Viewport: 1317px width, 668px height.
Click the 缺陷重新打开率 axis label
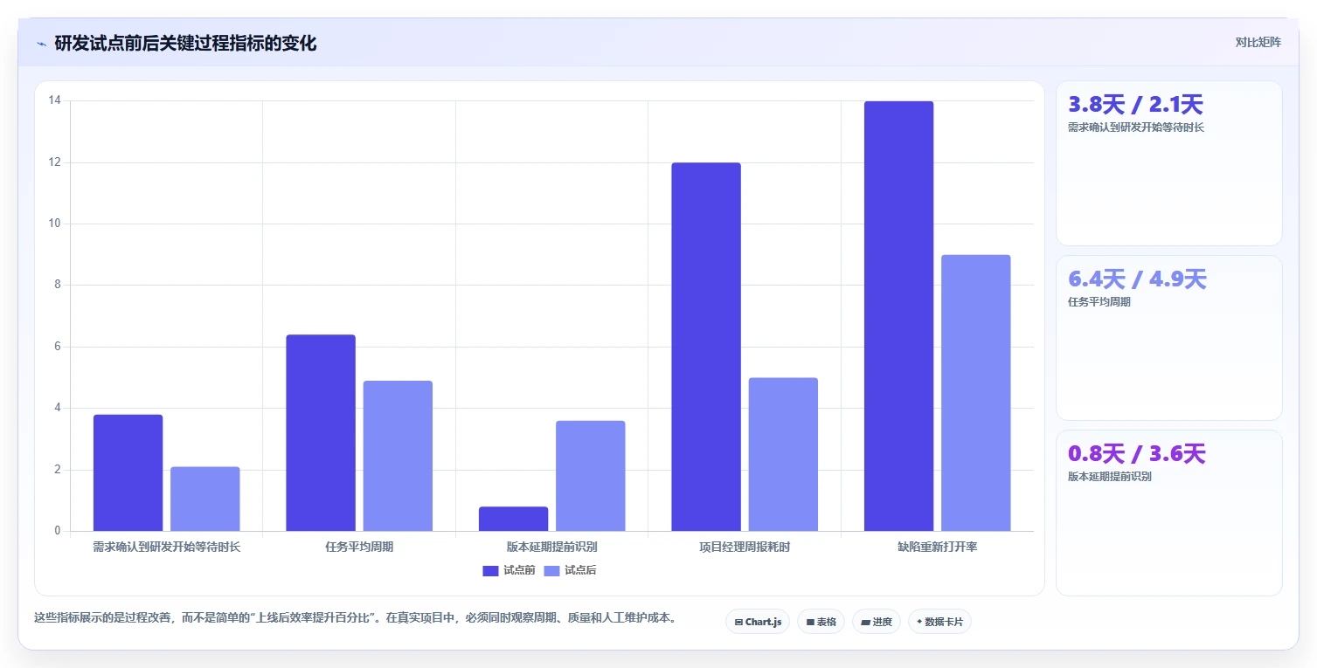click(x=937, y=547)
